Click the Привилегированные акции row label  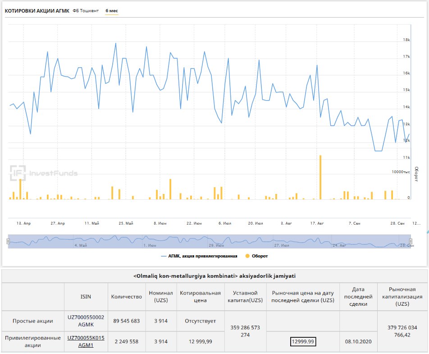(x=33, y=341)
